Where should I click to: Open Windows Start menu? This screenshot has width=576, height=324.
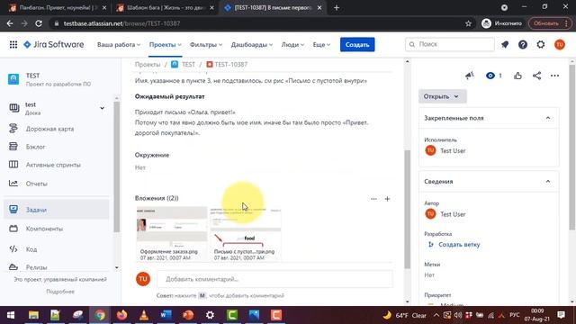pyautogui.click(x=11, y=315)
